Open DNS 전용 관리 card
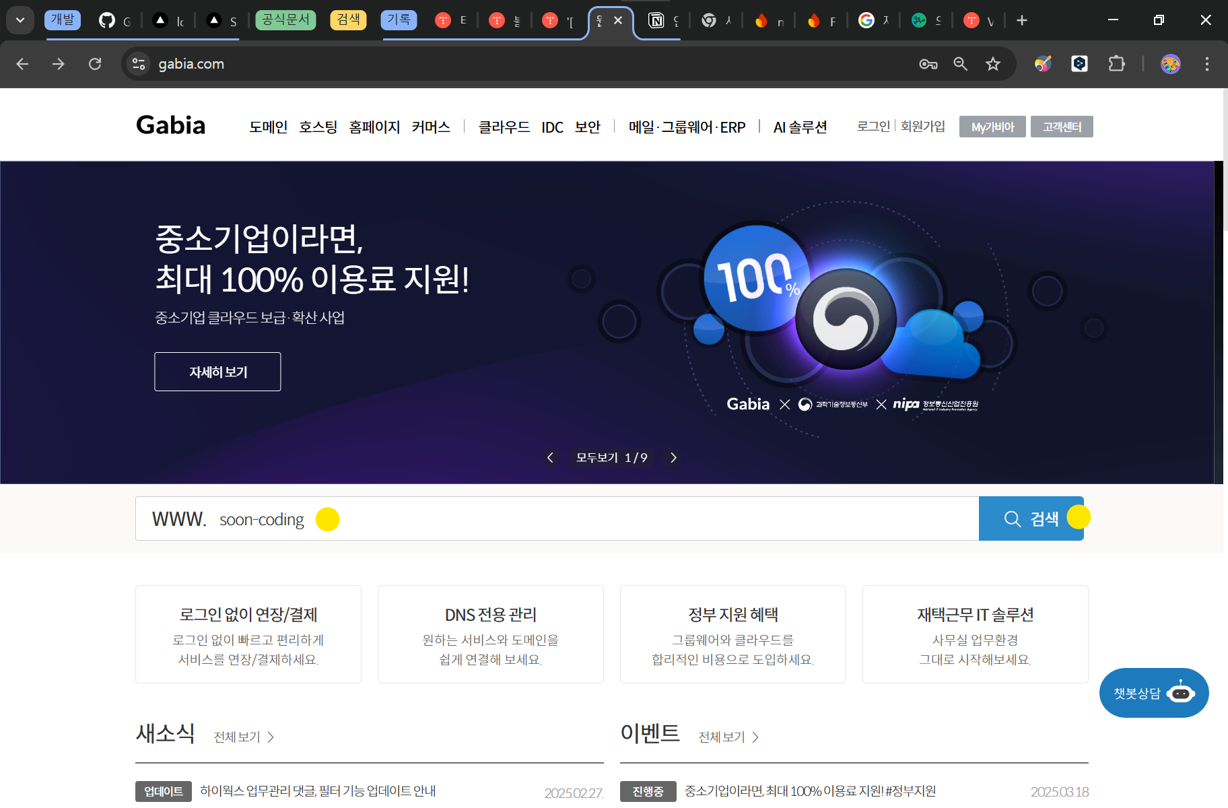1228x808 pixels. (x=491, y=634)
